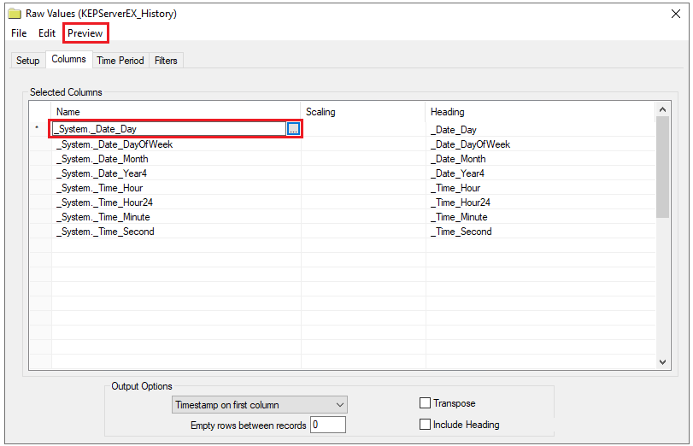The image size is (693, 446).
Task: Enable the Transpose checkbox
Action: [425, 403]
